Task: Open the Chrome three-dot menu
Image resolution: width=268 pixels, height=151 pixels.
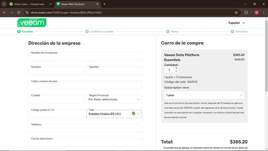Action: 264,13
